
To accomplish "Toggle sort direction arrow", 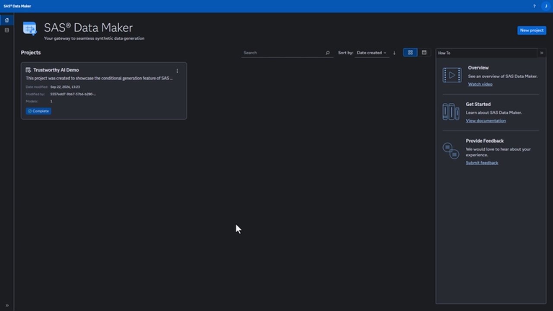I will coord(394,53).
